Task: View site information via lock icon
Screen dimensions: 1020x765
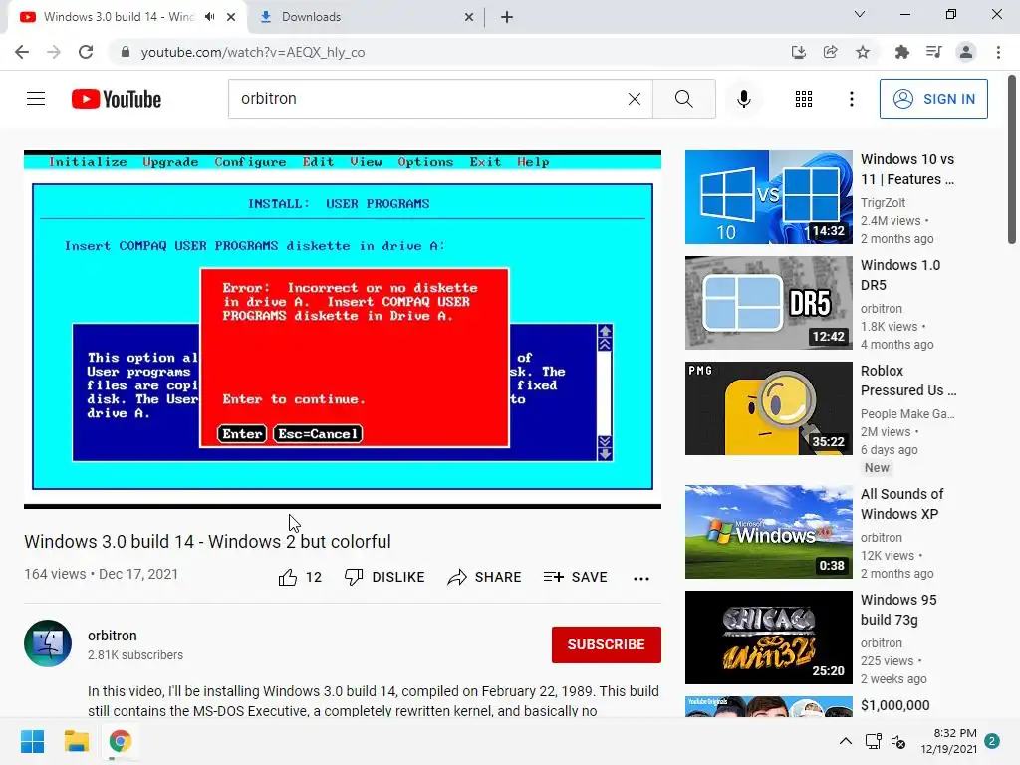Action: (x=126, y=52)
